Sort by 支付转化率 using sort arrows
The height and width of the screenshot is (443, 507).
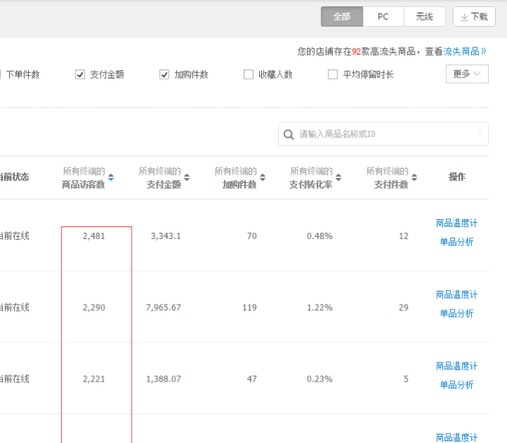pyautogui.click(x=339, y=178)
